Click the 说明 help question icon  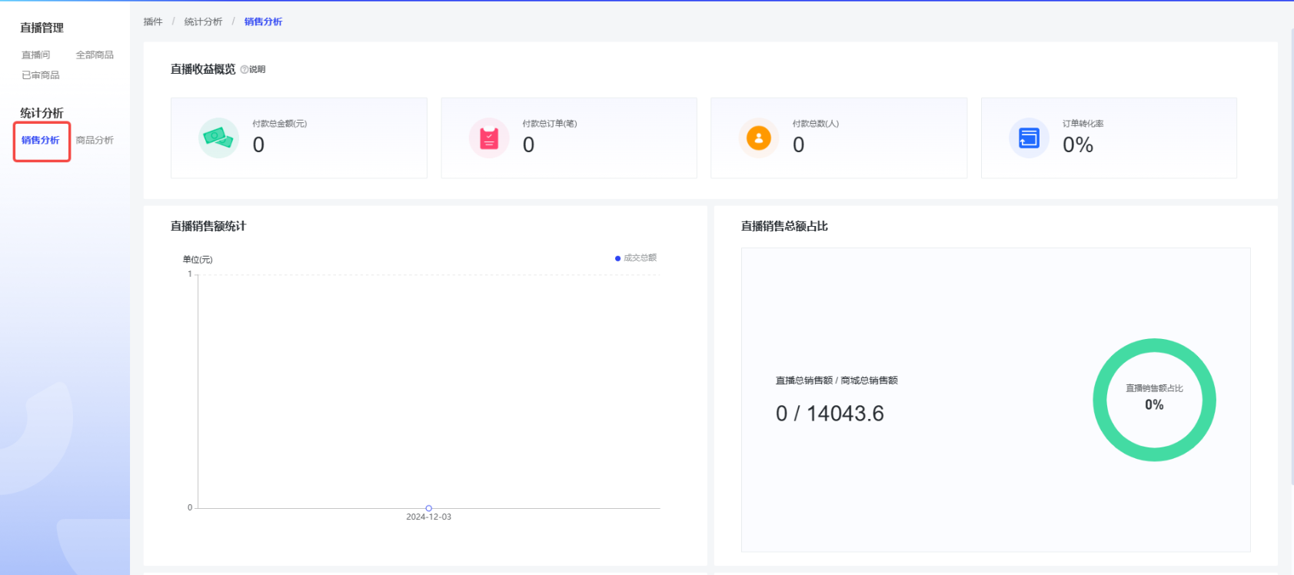point(244,69)
